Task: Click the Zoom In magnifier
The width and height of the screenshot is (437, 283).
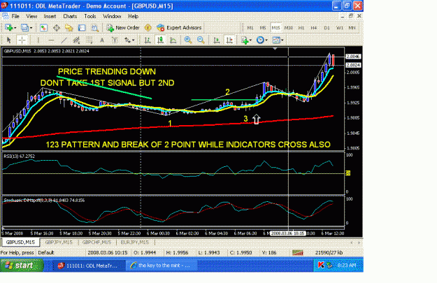Action: pyautogui.click(x=188, y=40)
